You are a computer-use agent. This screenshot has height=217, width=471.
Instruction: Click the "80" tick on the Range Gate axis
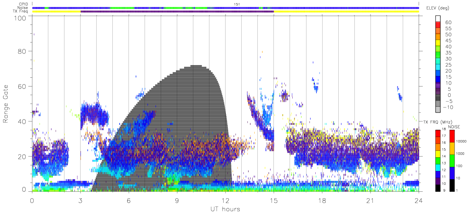click(23, 52)
